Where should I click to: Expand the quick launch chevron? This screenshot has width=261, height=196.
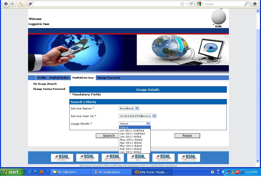pyautogui.click(x=48, y=171)
